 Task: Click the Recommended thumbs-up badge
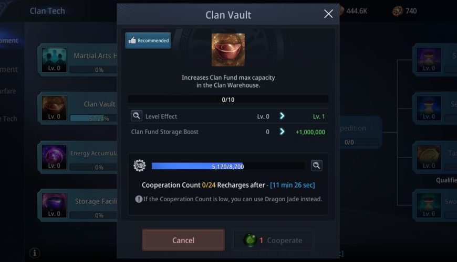coord(148,40)
